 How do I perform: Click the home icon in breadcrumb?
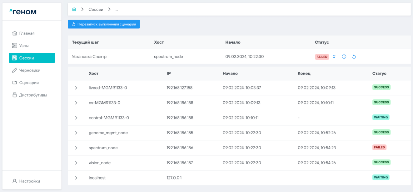[x=74, y=9]
